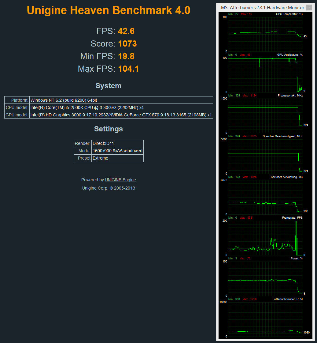Image resolution: width=317 pixels, height=343 pixels.
Task: Click the Power % graph
Action: click(265, 278)
